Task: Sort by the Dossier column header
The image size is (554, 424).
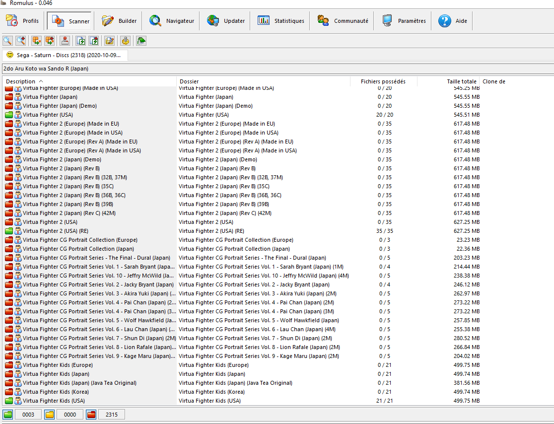Action: pos(263,81)
